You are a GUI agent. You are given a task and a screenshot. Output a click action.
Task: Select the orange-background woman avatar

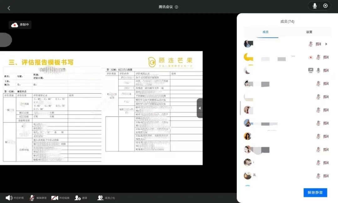click(x=248, y=136)
